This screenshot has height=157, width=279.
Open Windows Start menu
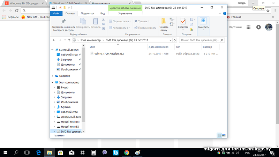[x=5, y=152]
